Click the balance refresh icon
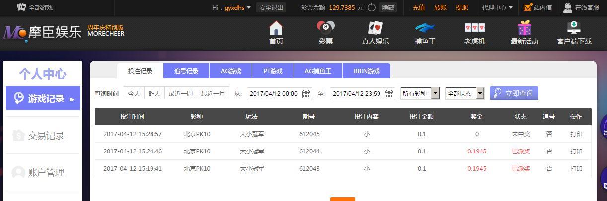The width and height of the screenshot is (607, 201). 372,7
